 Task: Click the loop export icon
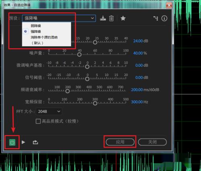tap(35, 142)
